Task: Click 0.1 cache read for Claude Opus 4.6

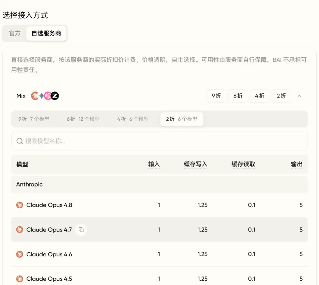Action: (252, 254)
